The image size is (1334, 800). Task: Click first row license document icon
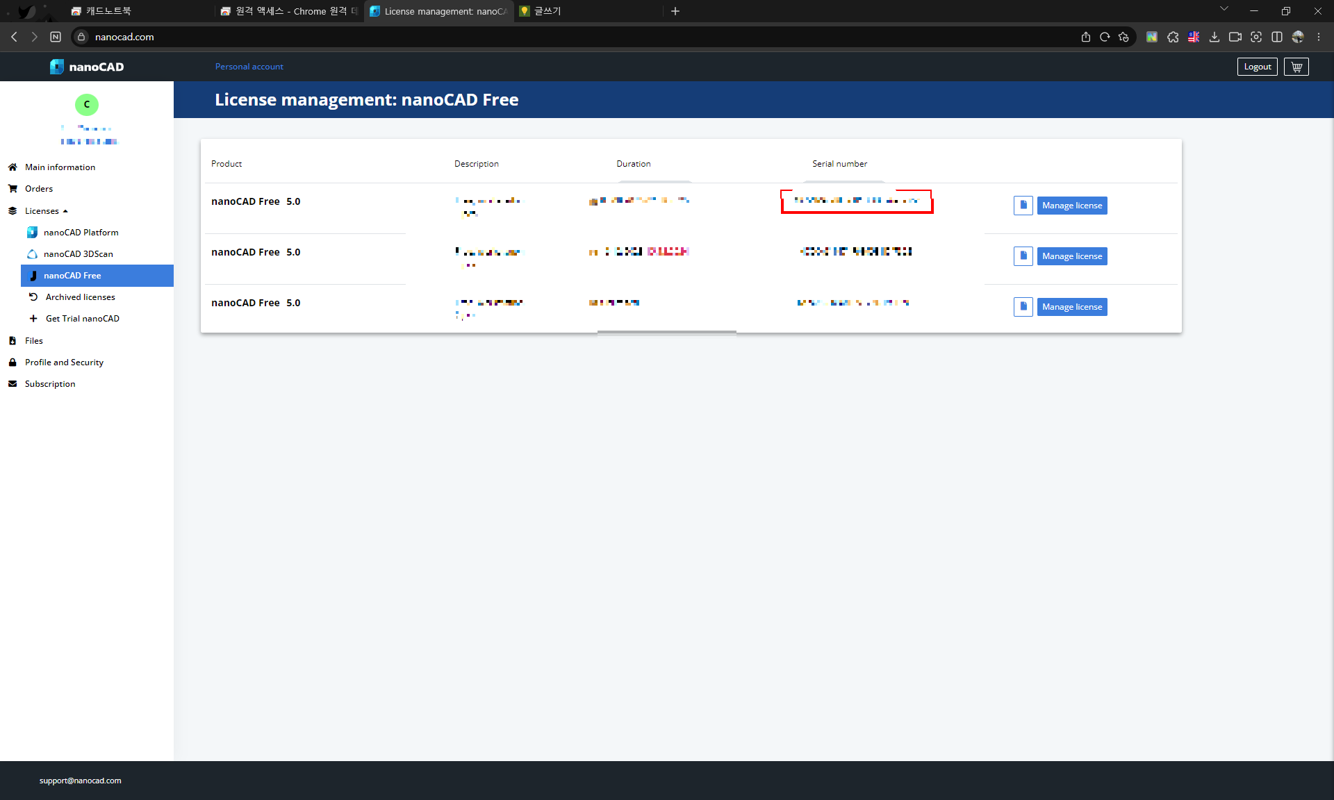click(x=1023, y=206)
